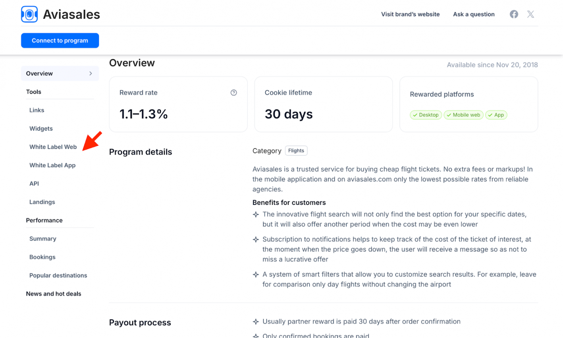Open News and hot deals
Image resolution: width=563 pixels, height=338 pixels.
click(x=54, y=294)
